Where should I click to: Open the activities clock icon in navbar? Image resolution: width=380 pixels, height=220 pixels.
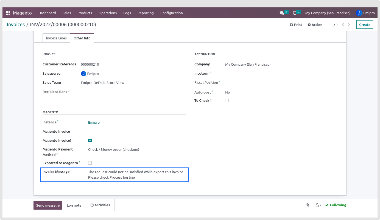(x=295, y=13)
